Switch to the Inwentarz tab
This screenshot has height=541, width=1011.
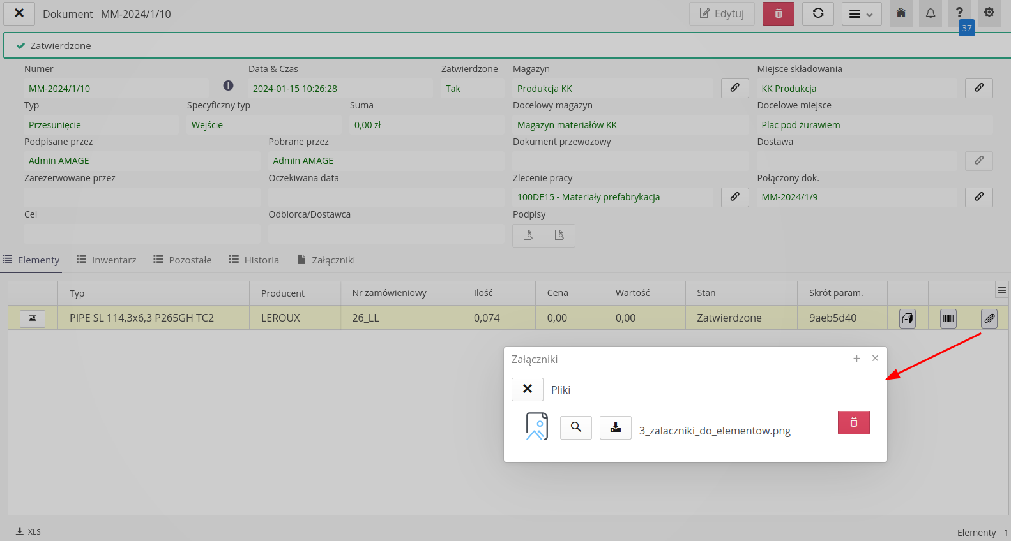click(107, 260)
